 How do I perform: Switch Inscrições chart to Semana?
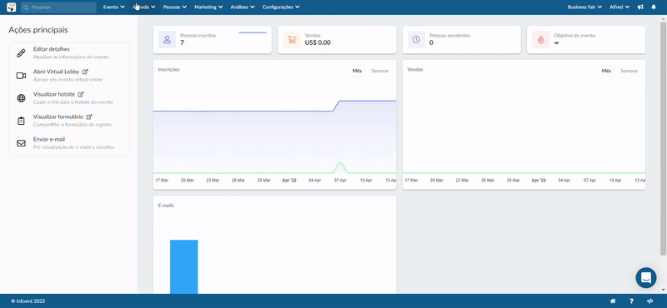(x=379, y=71)
